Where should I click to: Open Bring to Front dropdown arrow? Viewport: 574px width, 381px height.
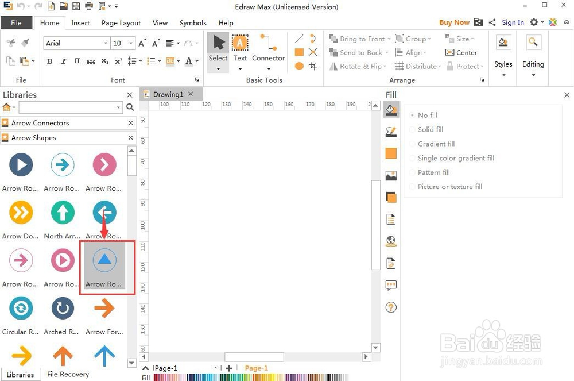[x=389, y=39]
